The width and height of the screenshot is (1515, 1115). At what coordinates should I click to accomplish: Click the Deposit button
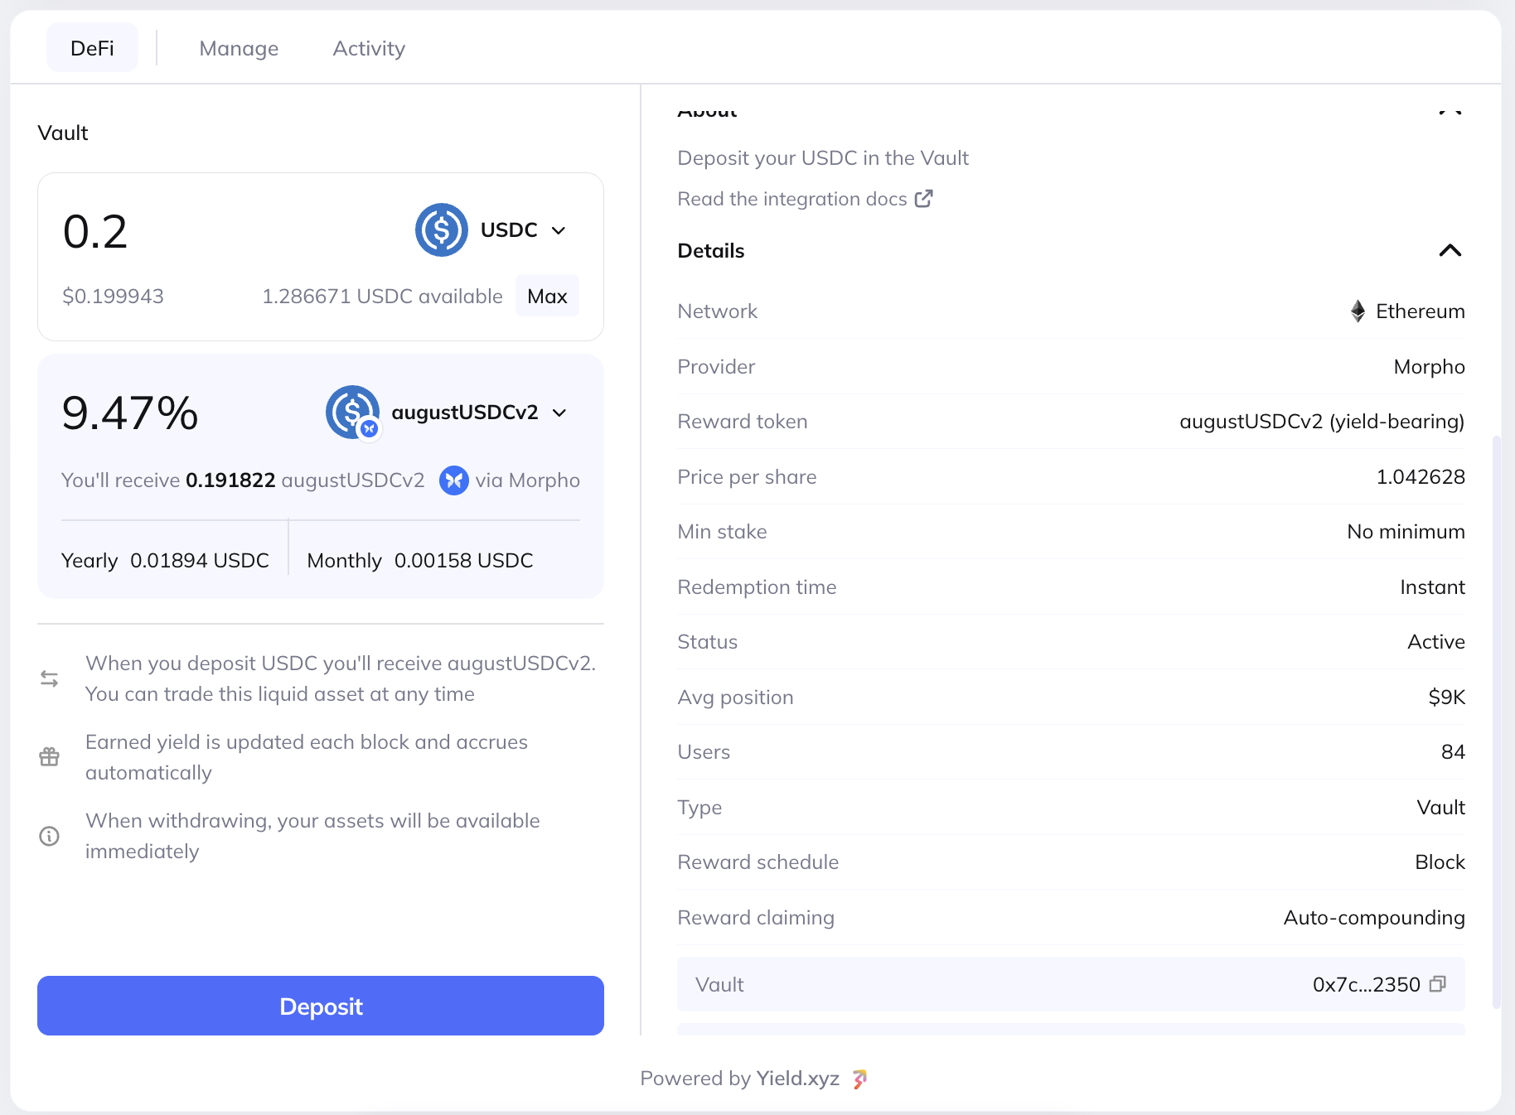point(321,1006)
